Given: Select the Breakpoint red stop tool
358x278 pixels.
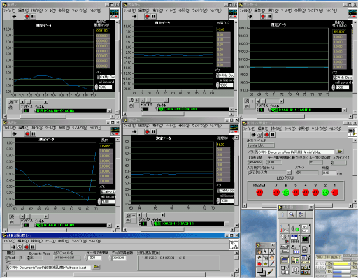Looking at the screenshot, I should 259,264.
